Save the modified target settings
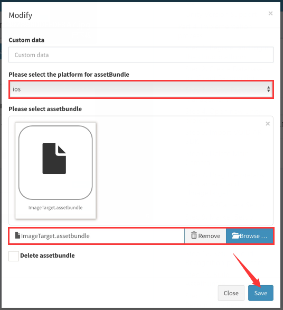This screenshot has width=283, height=310. pos(261,293)
